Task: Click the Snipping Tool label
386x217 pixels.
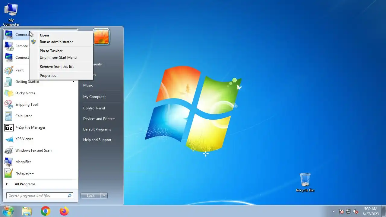Action: click(27, 105)
